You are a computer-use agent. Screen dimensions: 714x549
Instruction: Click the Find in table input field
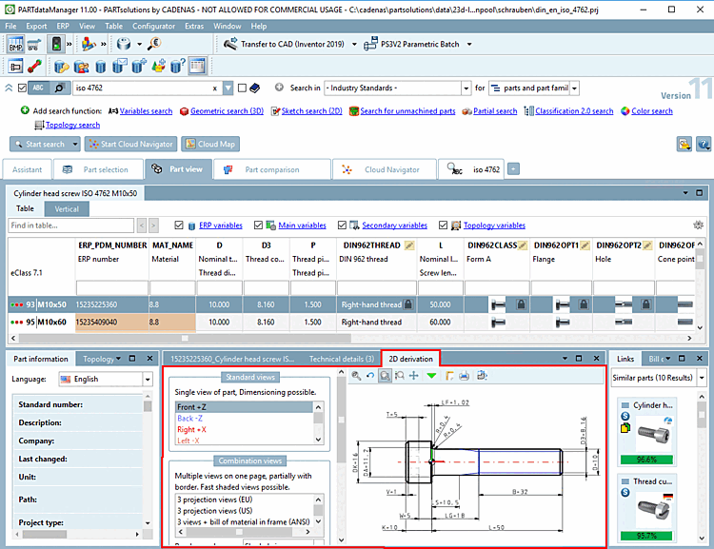point(71,225)
